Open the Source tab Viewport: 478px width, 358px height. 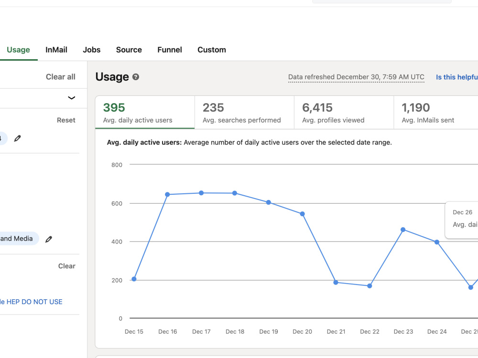coord(129,50)
